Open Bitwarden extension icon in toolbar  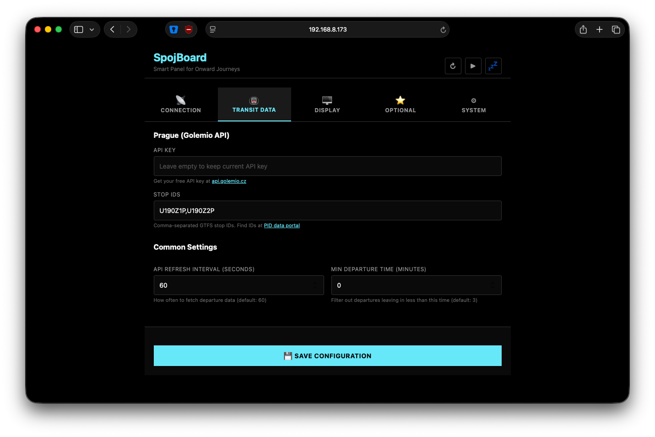tap(173, 29)
